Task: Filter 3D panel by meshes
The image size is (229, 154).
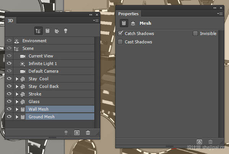Action: click(x=47, y=31)
